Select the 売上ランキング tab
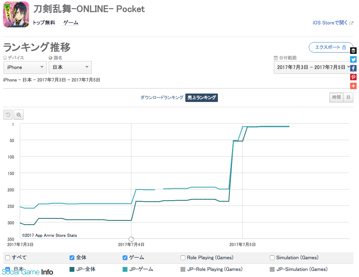359x277 pixels. click(x=201, y=98)
